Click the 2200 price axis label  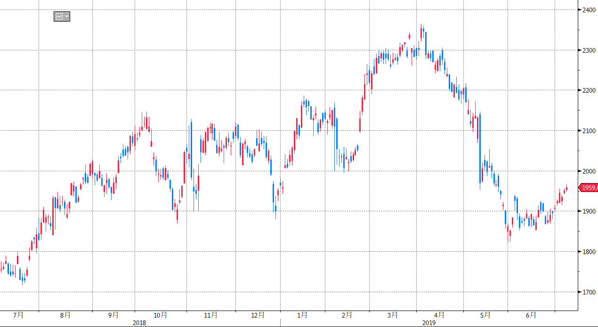[x=589, y=90]
